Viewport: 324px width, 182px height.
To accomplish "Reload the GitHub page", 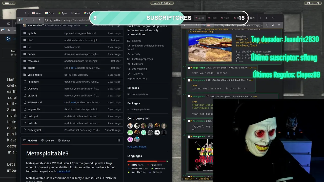I will point(39,20).
